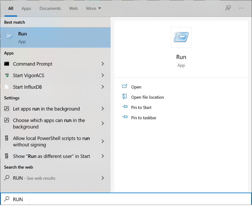Select Let apps run in the background
Screen dimensions: 252x206
tap(47, 109)
